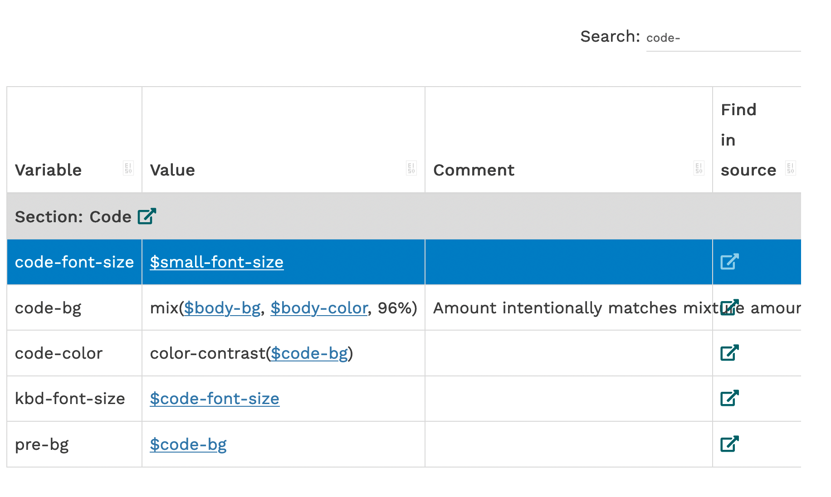
Task: Open the $body-bg variable link
Action: click(222, 307)
